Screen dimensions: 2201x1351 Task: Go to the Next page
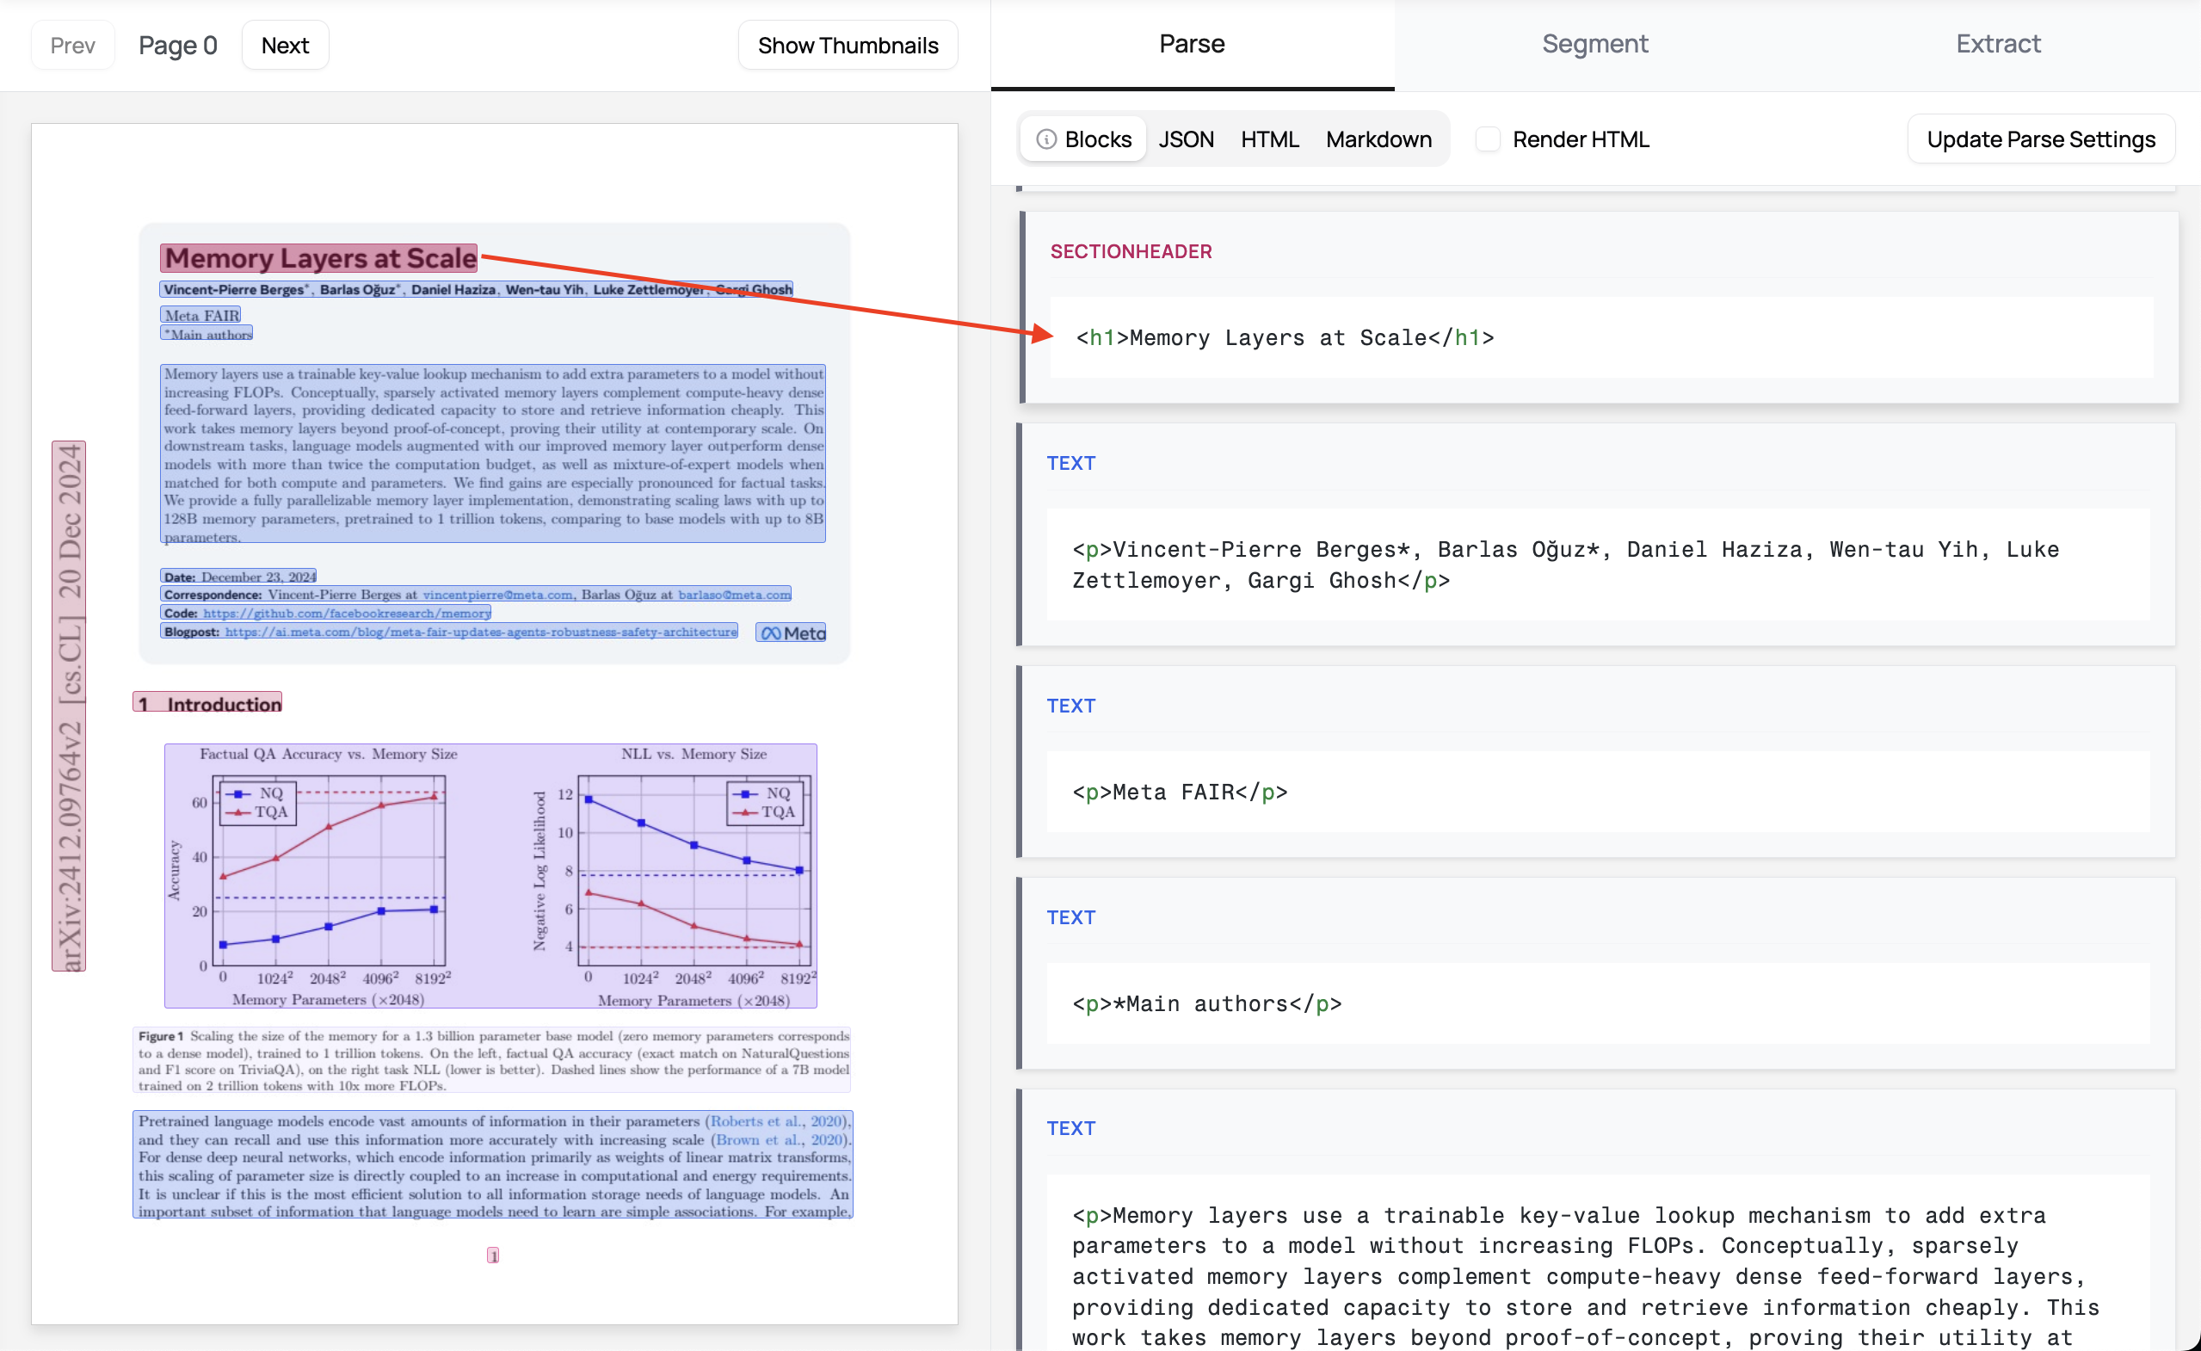pyautogui.click(x=285, y=46)
